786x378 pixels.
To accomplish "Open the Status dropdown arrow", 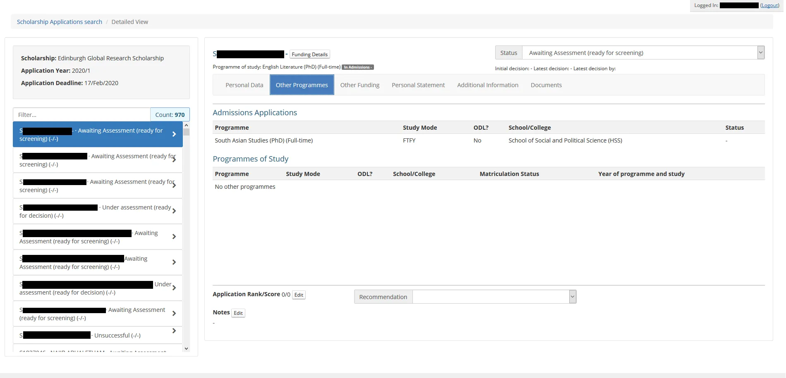I will point(760,53).
